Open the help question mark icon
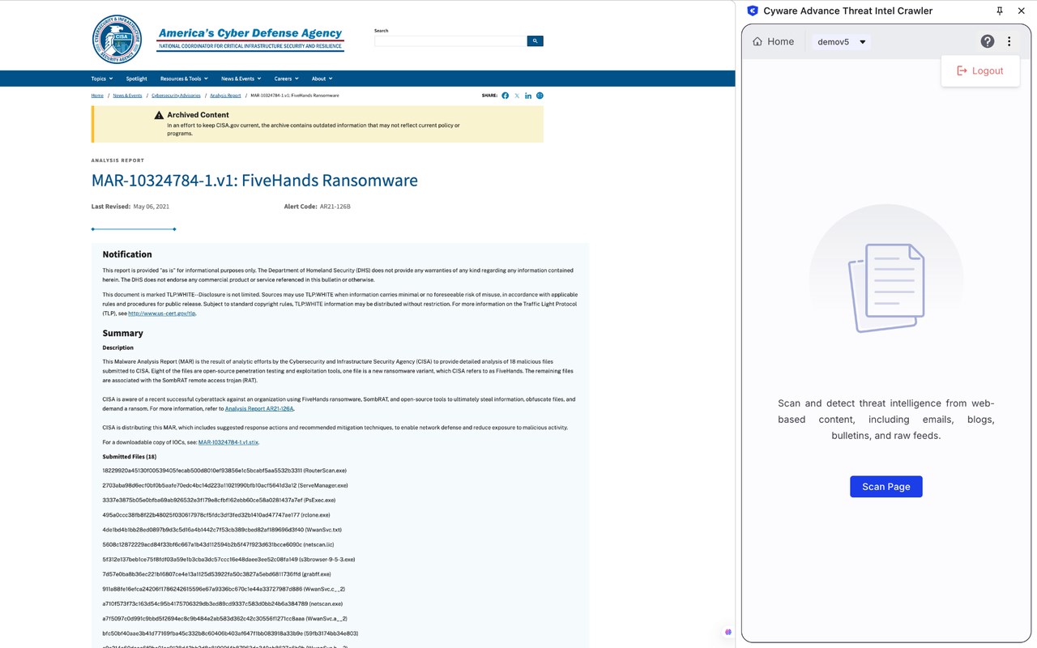The image size is (1037, 648). click(x=987, y=41)
